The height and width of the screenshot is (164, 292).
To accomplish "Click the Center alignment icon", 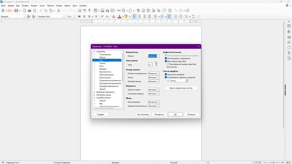I will click(139, 16).
